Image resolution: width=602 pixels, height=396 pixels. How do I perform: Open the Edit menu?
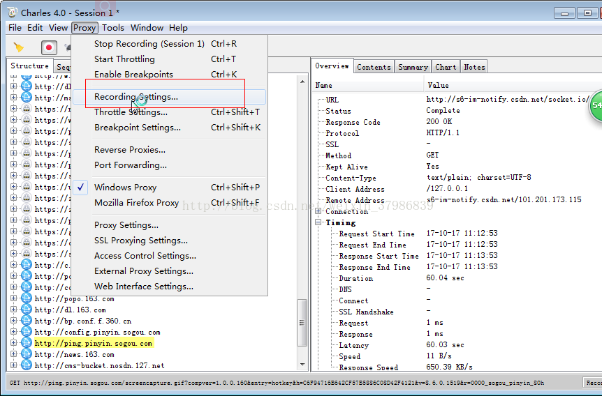pos(35,28)
